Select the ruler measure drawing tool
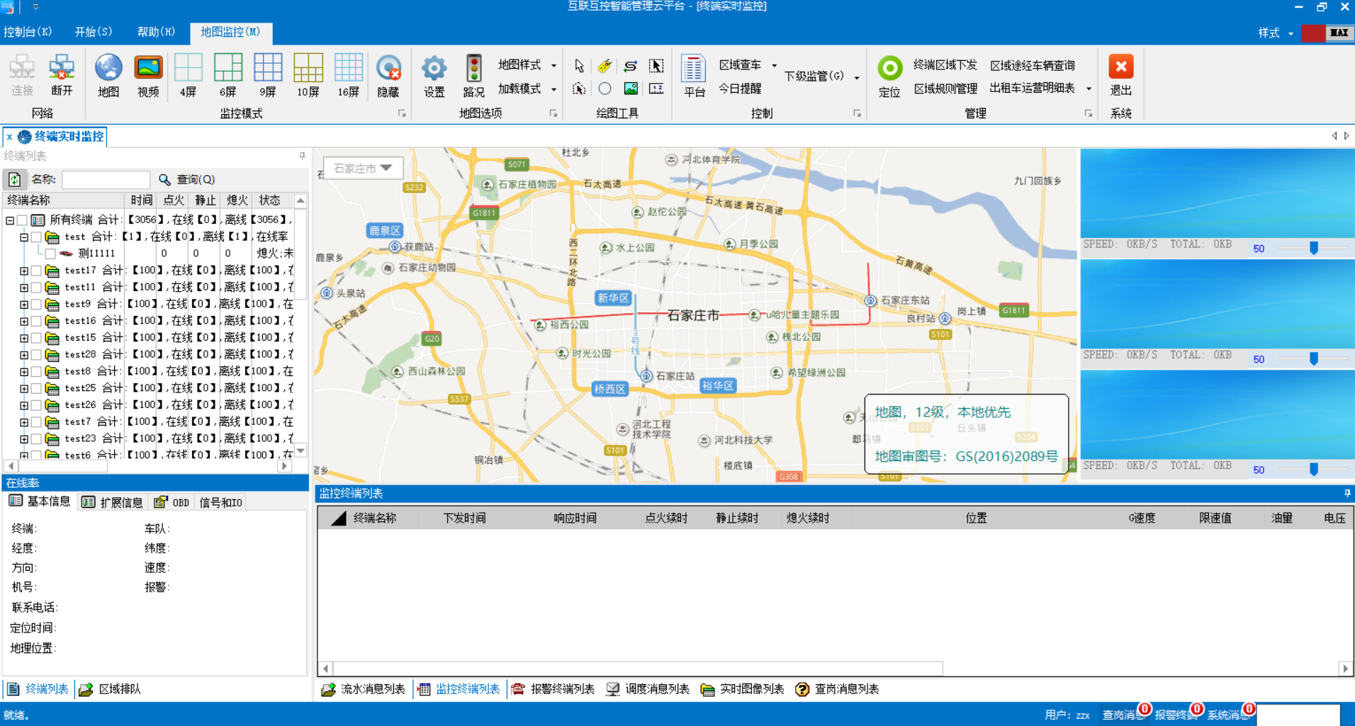Viewport: 1355px width, 726px height. click(x=605, y=66)
